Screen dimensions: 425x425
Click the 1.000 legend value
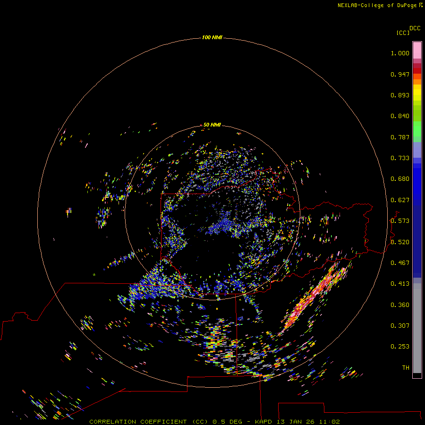pos(400,53)
